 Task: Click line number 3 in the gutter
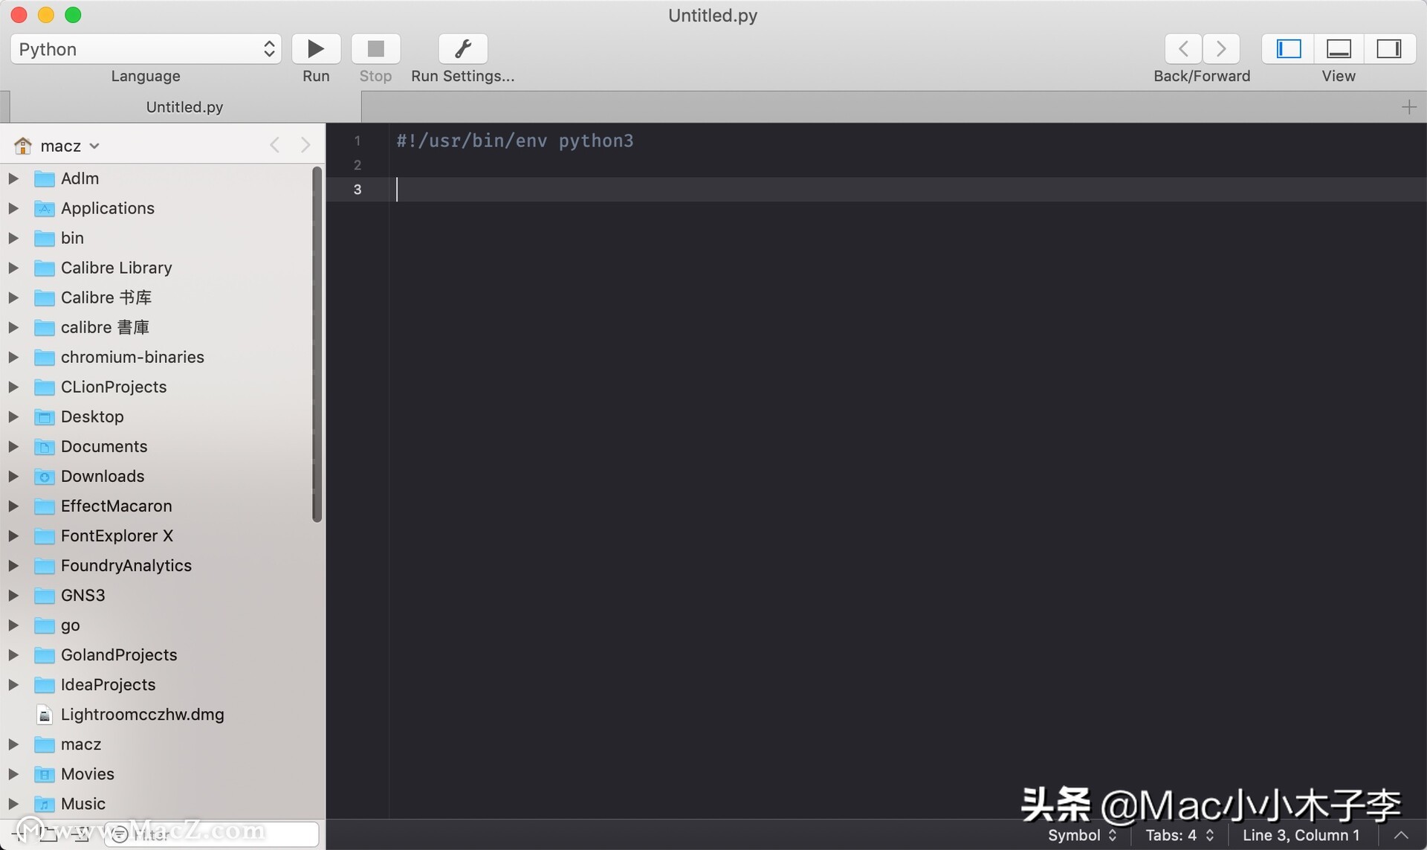(x=357, y=190)
